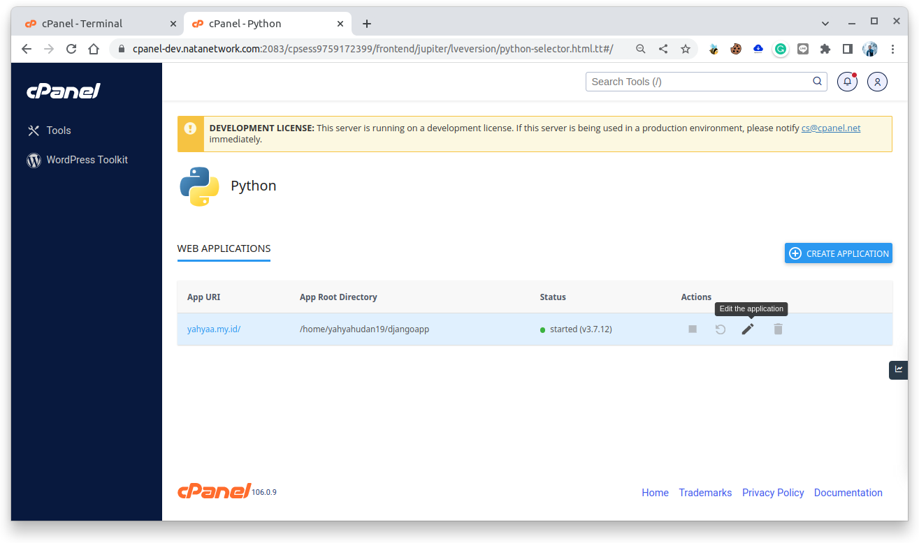Open the user account menu icon
Image resolution: width=919 pixels, height=543 pixels.
click(878, 82)
